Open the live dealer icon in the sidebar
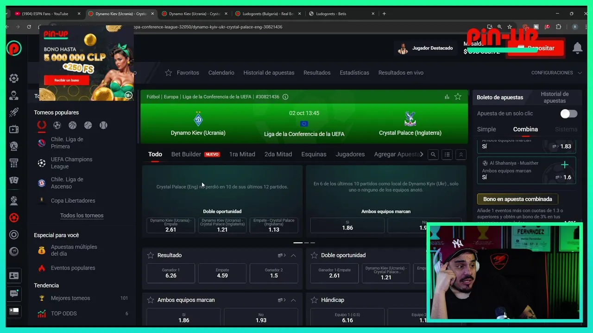The width and height of the screenshot is (593, 333). pos(14,95)
